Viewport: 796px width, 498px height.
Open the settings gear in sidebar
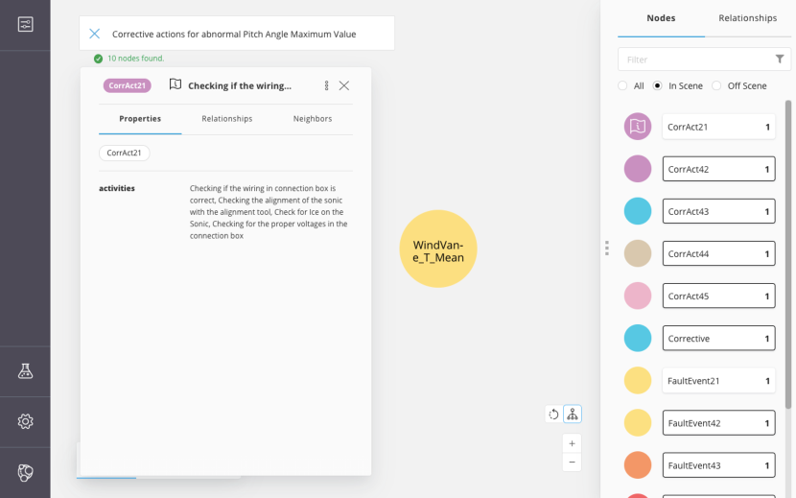[x=25, y=421]
